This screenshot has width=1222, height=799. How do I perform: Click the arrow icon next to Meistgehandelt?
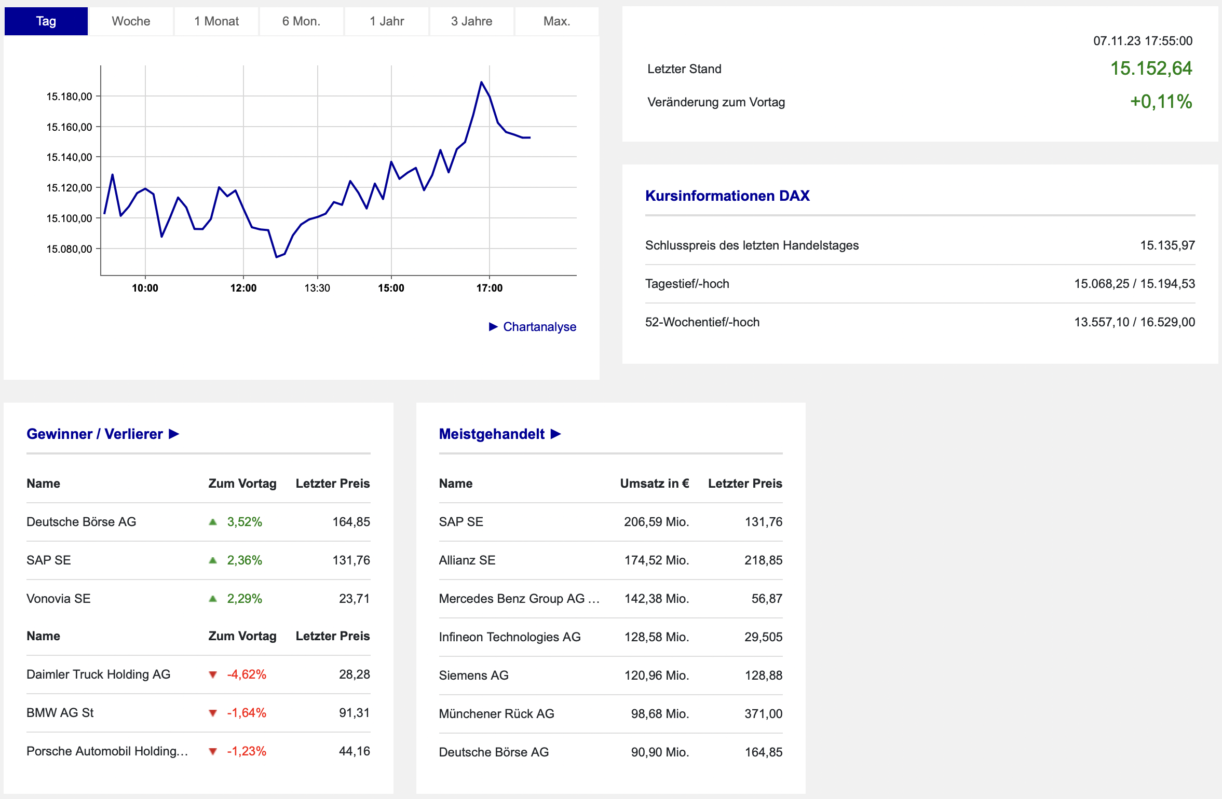[555, 434]
